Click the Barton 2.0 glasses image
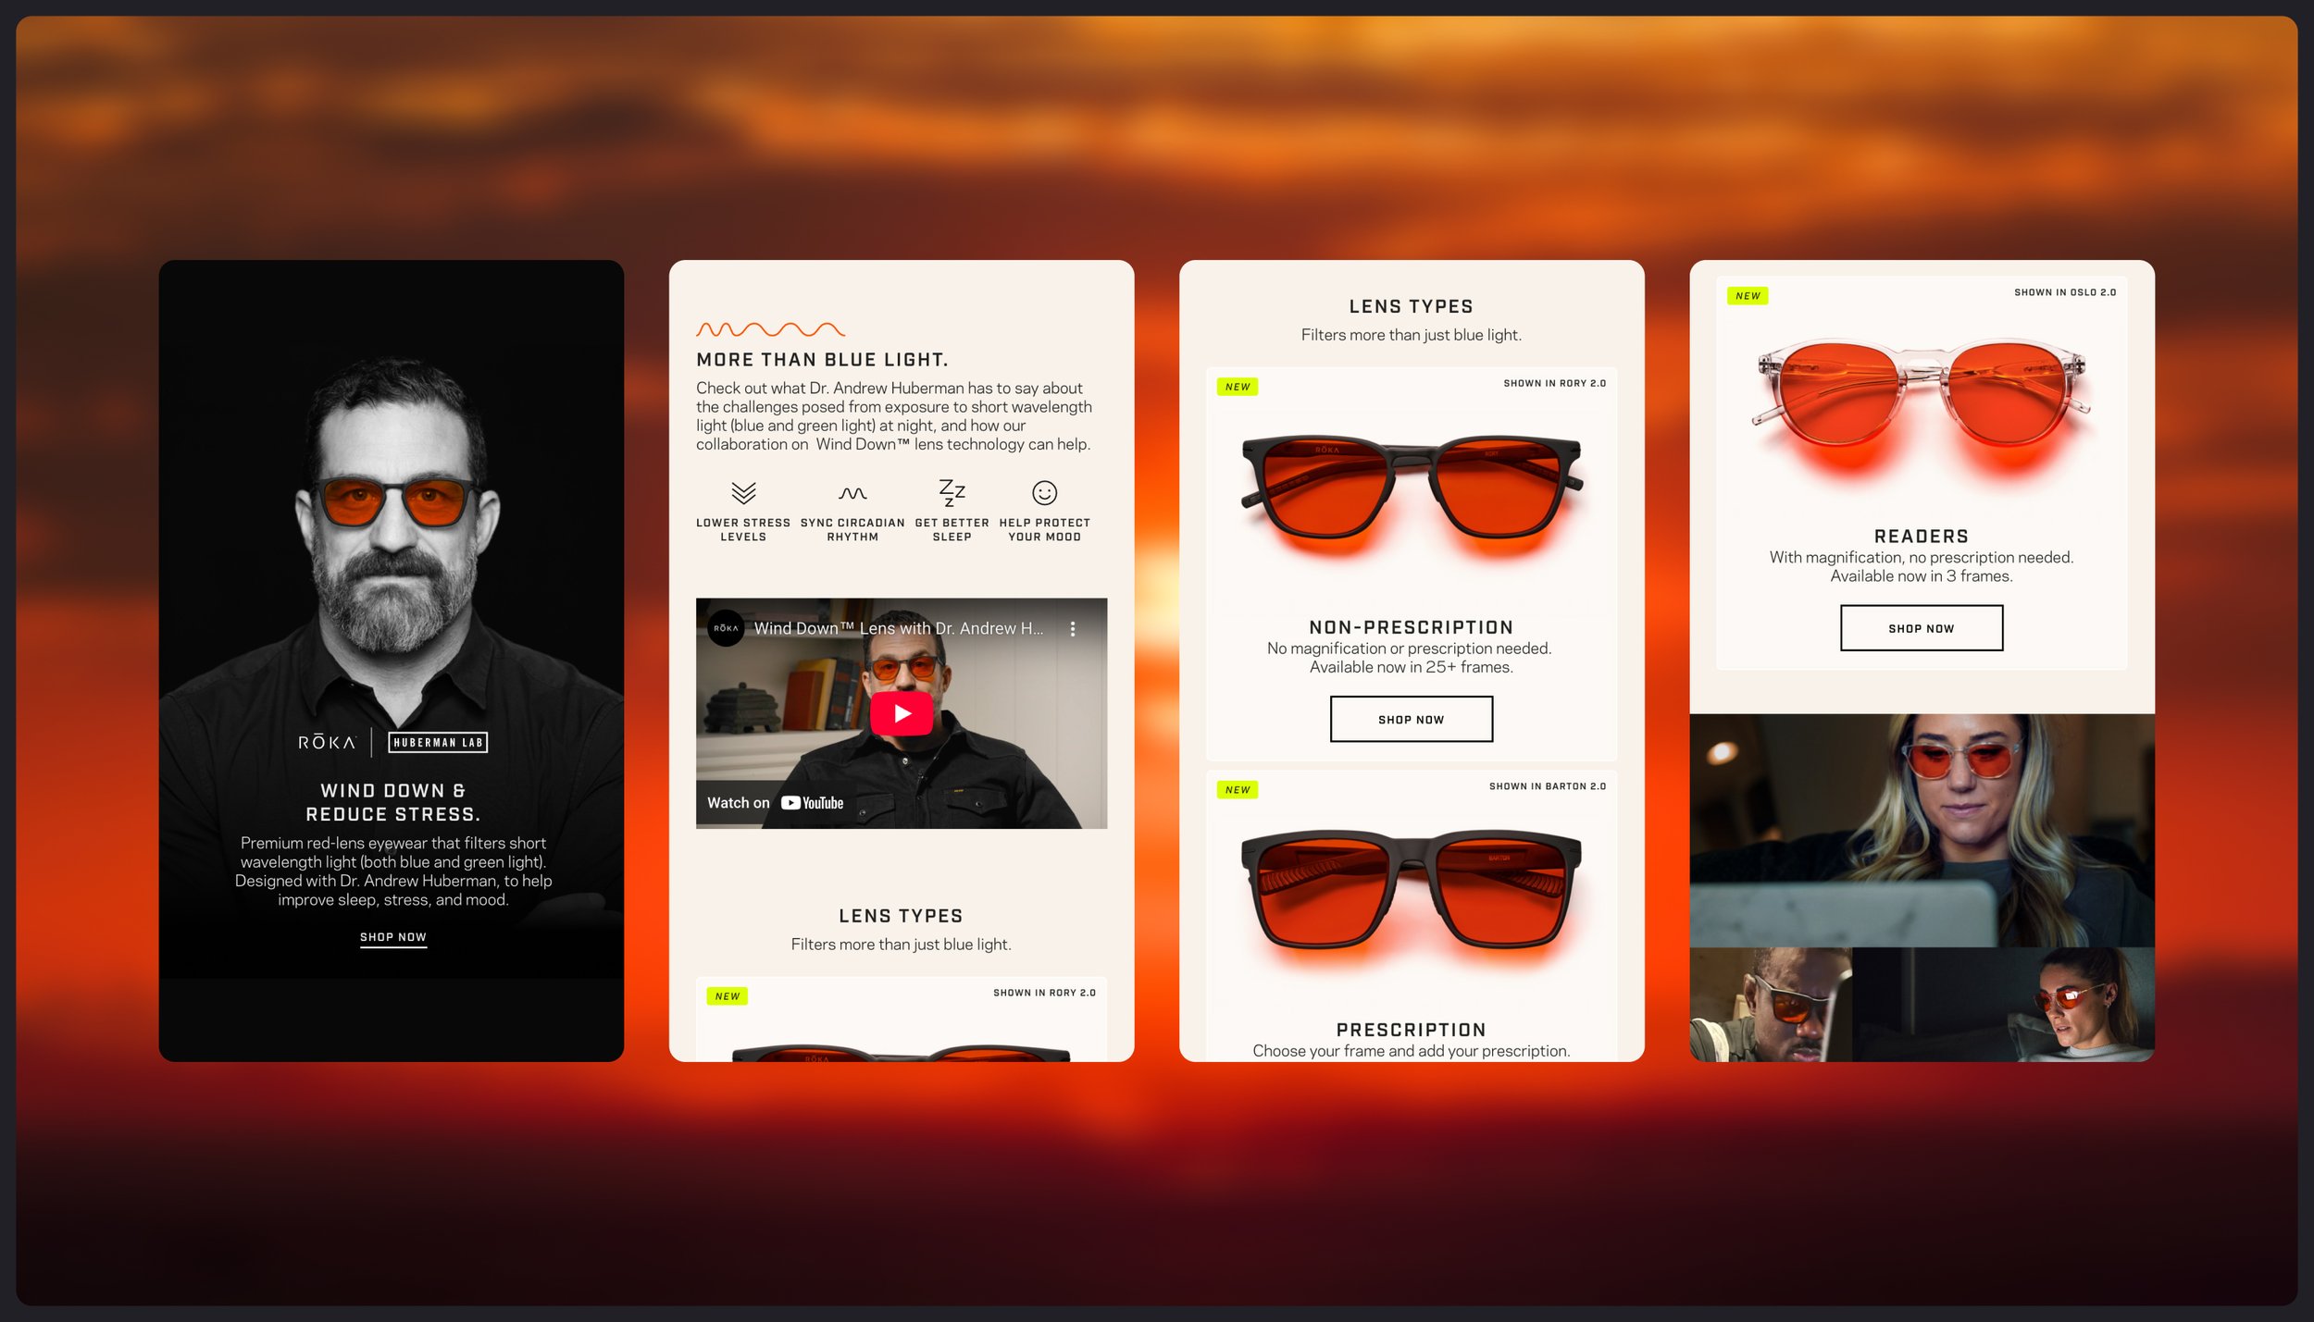Viewport: 2314px width, 1322px height. click(1411, 888)
